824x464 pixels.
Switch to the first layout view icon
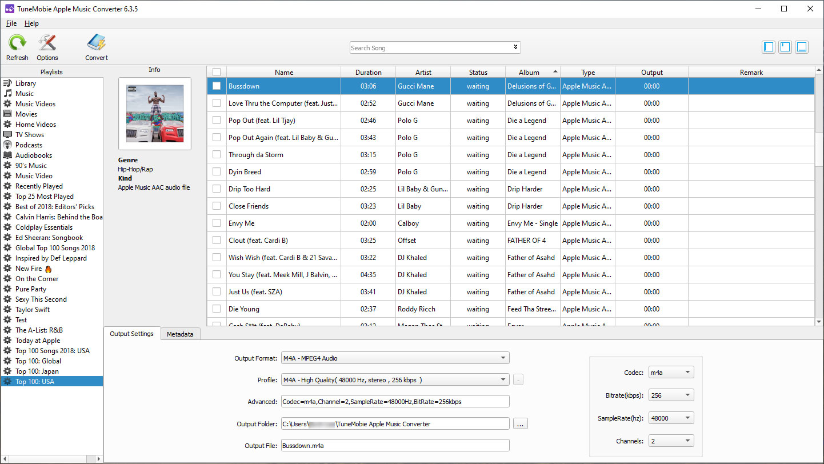(x=769, y=47)
